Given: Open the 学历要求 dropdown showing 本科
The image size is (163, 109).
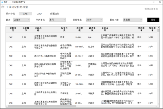Looking at the screenshot, I should (x=57, y=20).
